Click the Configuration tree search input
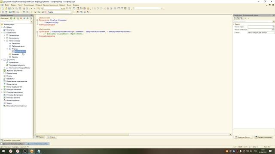This screenshot has height=154, width=275. [x=15, y=22]
